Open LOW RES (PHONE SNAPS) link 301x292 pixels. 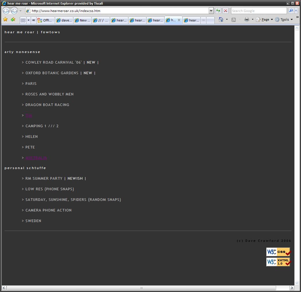(x=50, y=189)
